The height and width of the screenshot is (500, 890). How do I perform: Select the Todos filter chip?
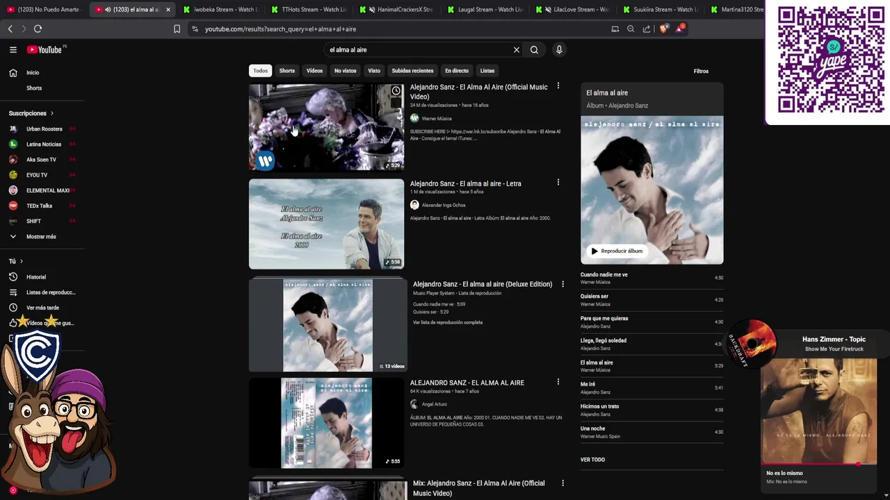click(260, 71)
